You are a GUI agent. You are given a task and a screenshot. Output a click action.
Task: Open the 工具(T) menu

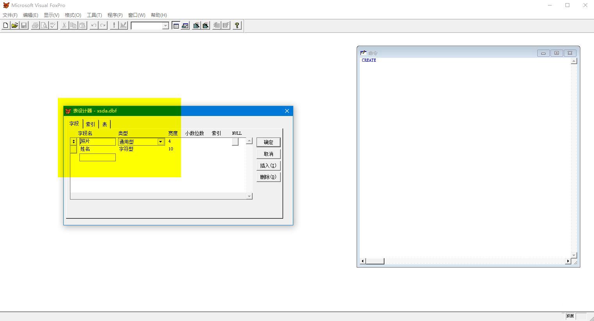click(x=94, y=15)
